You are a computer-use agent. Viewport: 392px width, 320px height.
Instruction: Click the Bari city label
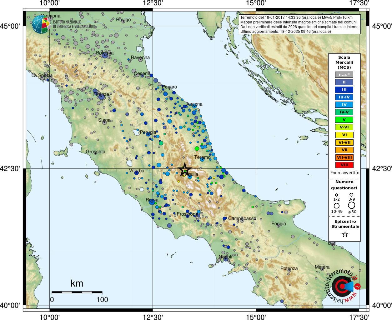click(x=332, y=243)
